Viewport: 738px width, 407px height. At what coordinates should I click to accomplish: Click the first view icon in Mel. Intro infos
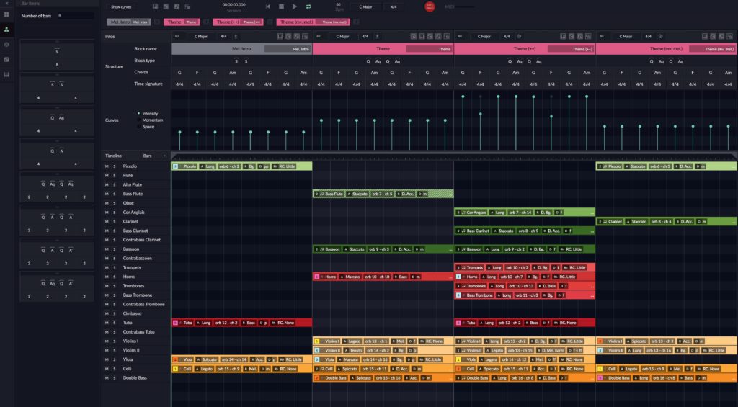(280, 36)
